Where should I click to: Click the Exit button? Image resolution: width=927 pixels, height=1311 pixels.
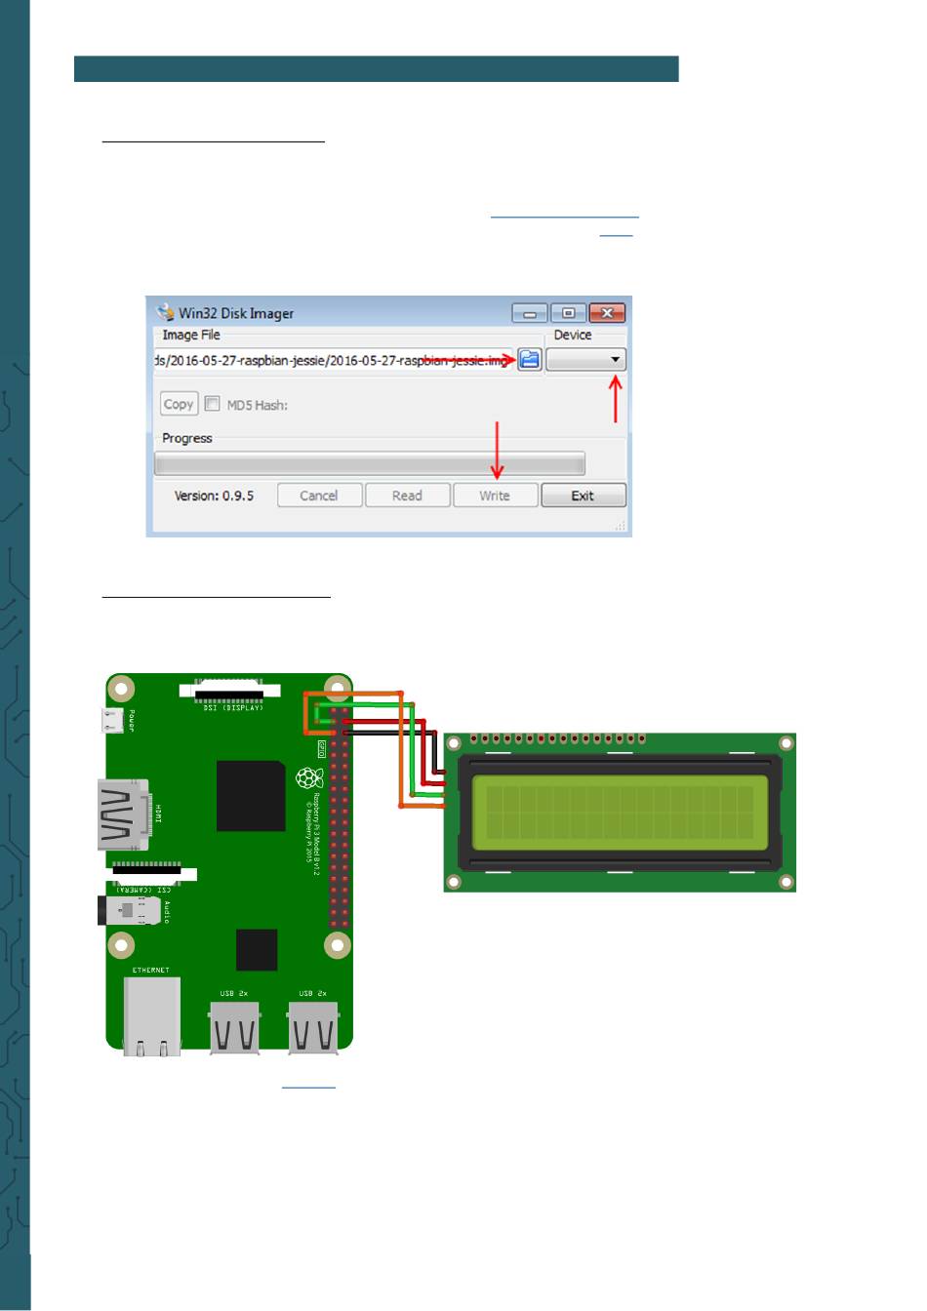583,496
